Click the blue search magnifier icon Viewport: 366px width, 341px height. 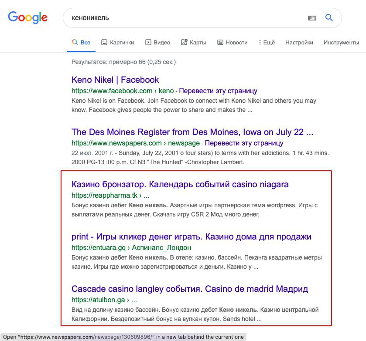point(329,18)
